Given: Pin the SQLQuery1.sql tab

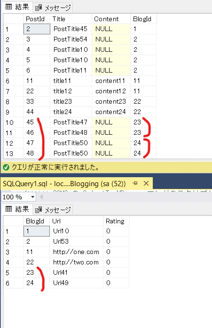Looking at the screenshot, I should (x=135, y=183).
